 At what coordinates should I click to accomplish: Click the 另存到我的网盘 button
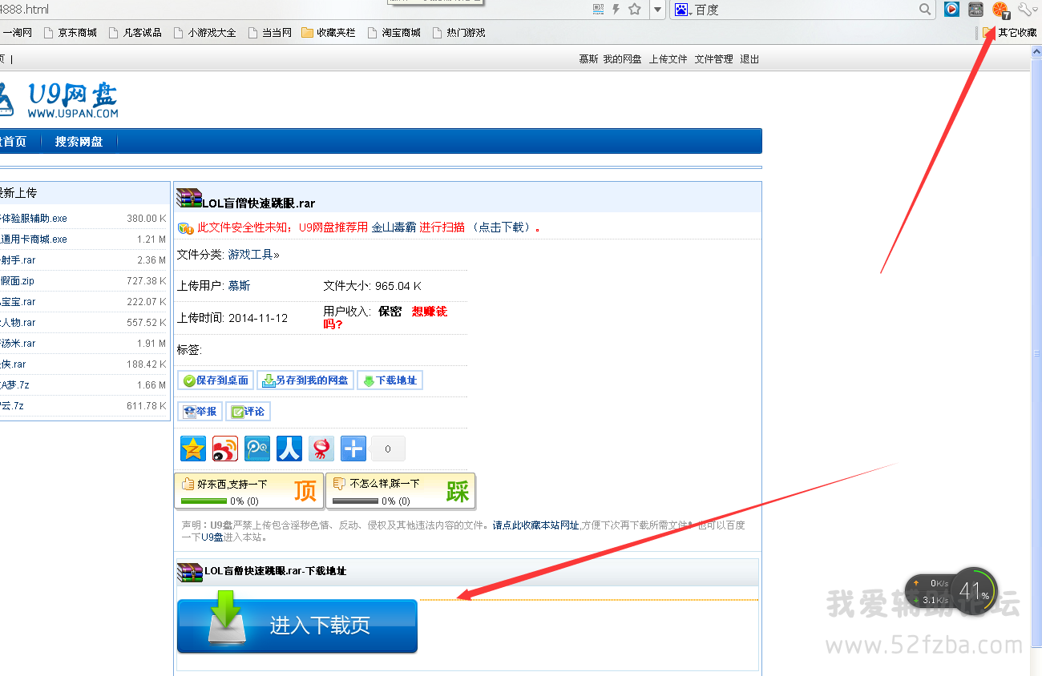(x=305, y=380)
